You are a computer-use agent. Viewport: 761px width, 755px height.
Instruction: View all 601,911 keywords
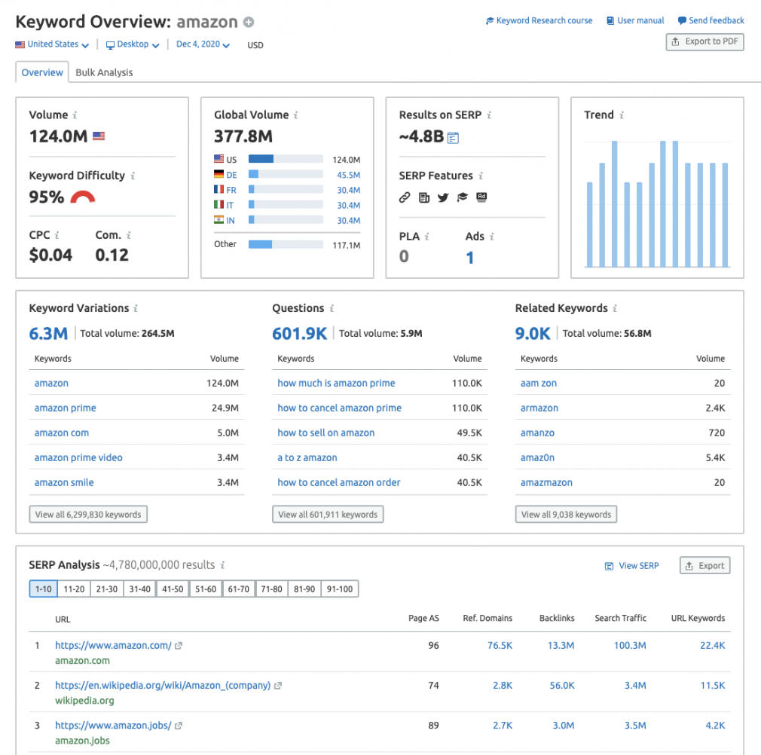click(x=328, y=515)
